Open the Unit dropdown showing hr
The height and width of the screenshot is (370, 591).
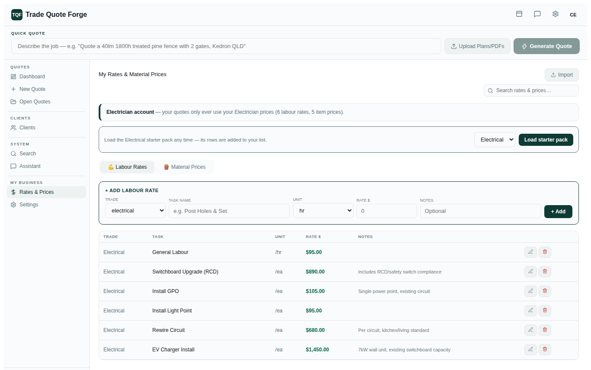(323, 211)
